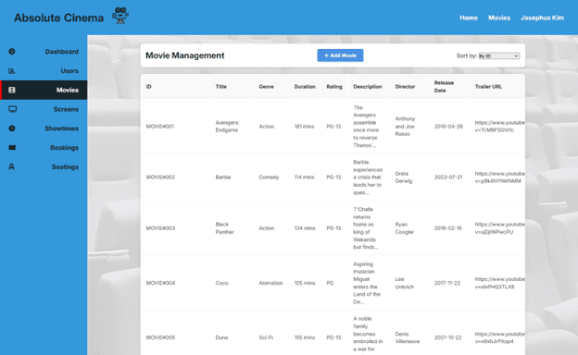Click the Users chart icon in sidebar
Image resolution: width=578 pixels, height=355 pixels.
pos(12,70)
